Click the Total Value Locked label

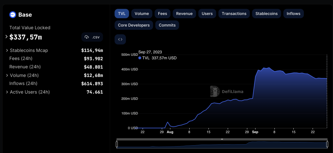[30, 28]
